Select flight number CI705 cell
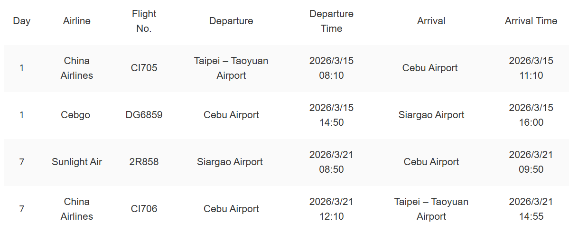This screenshot has height=233, width=569. pyautogui.click(x=144, y=68)
